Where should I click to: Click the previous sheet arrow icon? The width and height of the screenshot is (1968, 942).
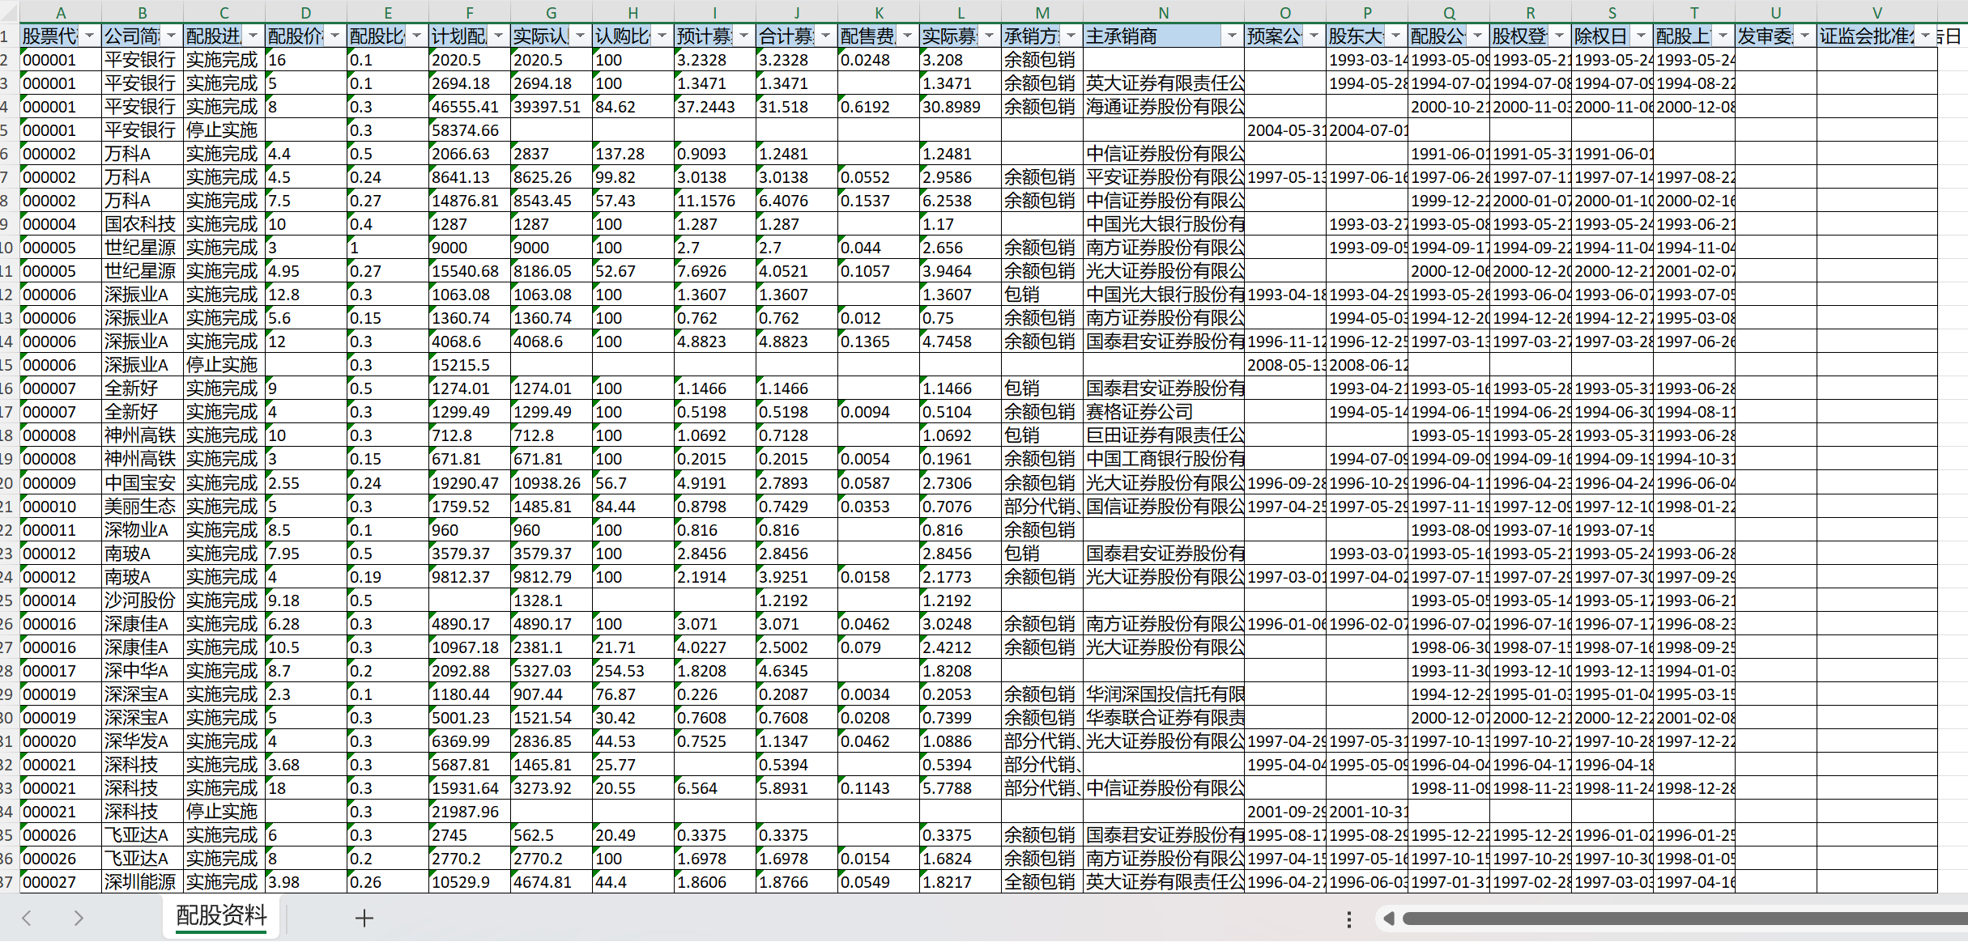click(x=27, y=918)
